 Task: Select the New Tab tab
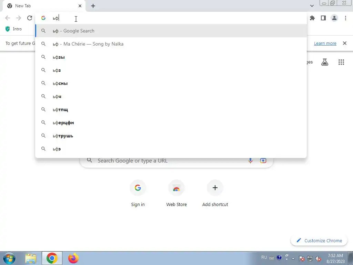pos(44,6)
